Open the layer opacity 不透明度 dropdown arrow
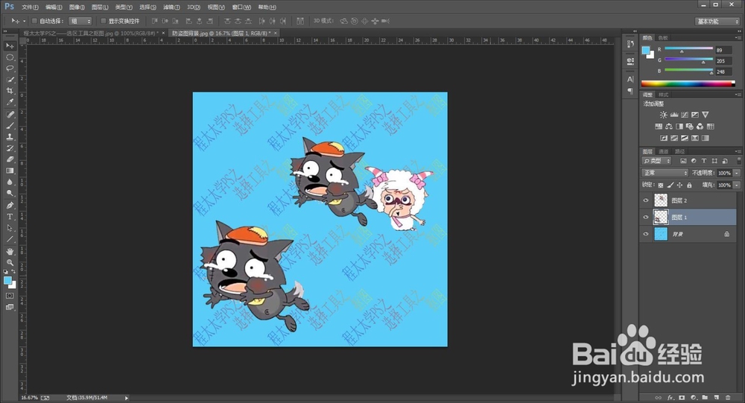The image size is (745, 403). (x=737, y=173)
